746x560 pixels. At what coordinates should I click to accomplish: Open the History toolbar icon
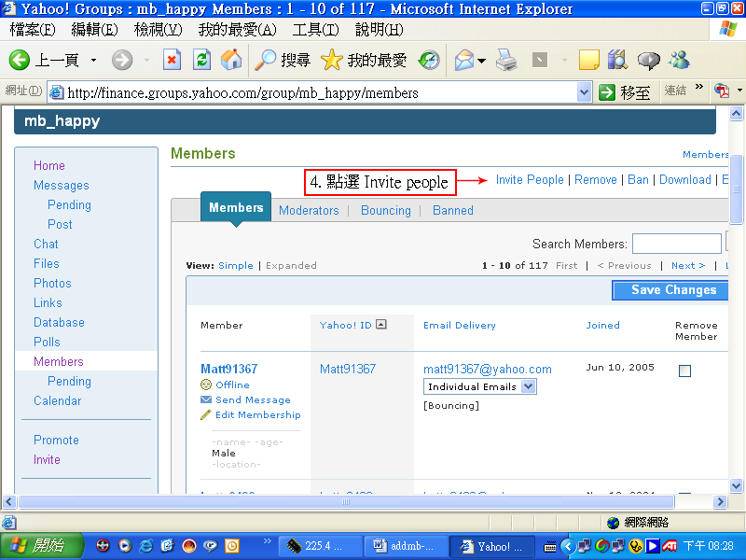click(429, 61)
